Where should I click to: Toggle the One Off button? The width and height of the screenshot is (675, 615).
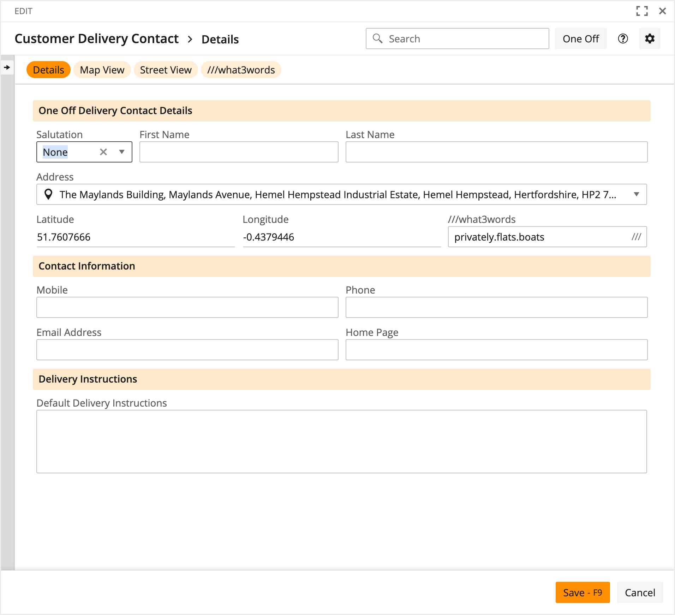[x=580, y=39]
